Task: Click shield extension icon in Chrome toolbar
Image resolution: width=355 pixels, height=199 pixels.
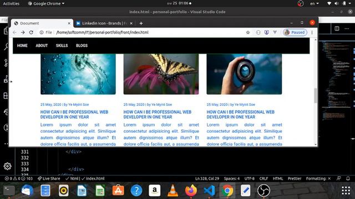Action: [266, 33]
